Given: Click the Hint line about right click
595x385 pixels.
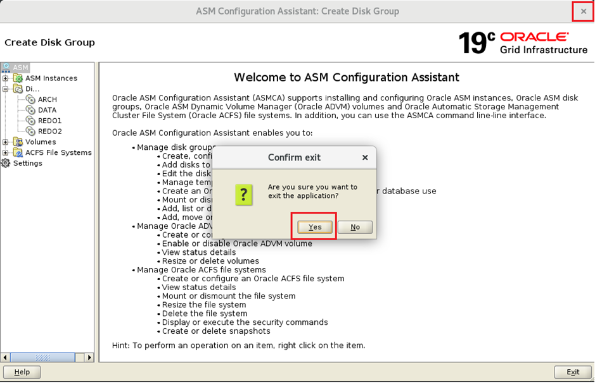Looking at the screenshot, I should (238, 345).
